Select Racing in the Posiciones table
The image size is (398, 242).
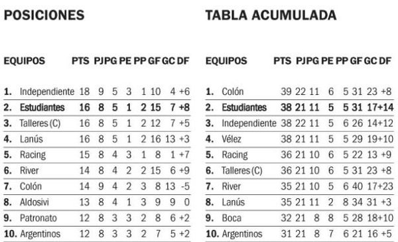33,155
